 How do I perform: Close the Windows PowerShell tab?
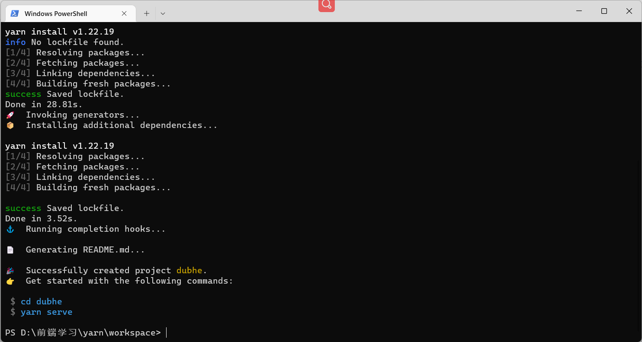(x=124, y=13)
